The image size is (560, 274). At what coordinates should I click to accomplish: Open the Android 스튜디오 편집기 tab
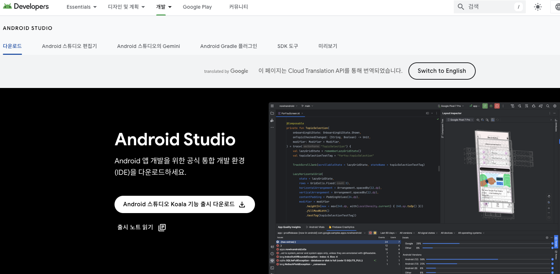(x=70, y=46)
